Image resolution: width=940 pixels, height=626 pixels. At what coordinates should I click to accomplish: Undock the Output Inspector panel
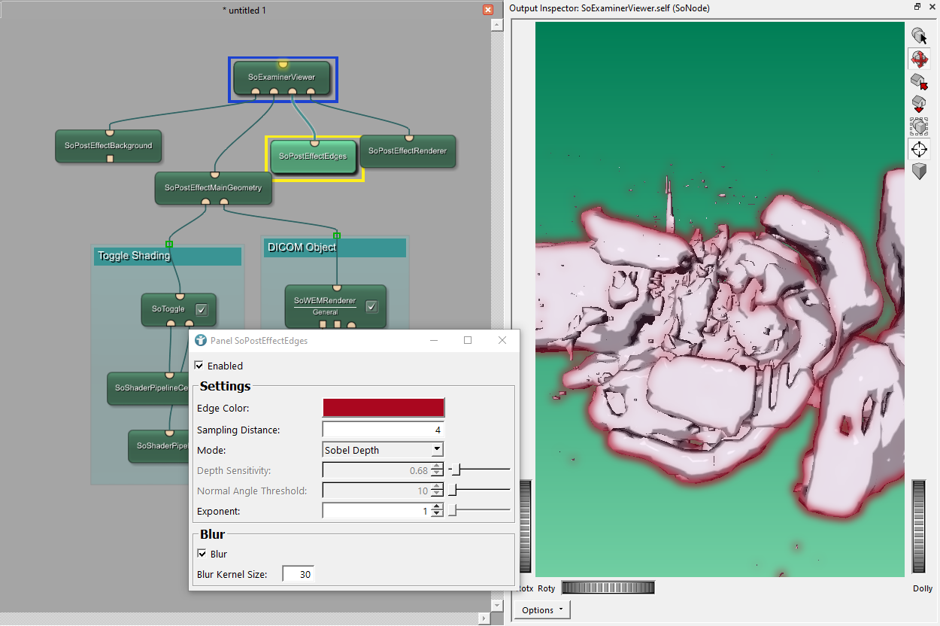click(x=917, y=8)
